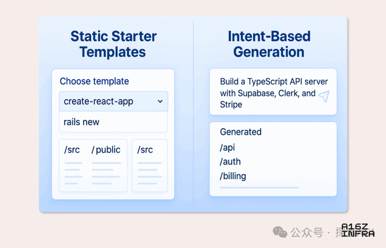Click placeholder lines under /public

[106, 173]
